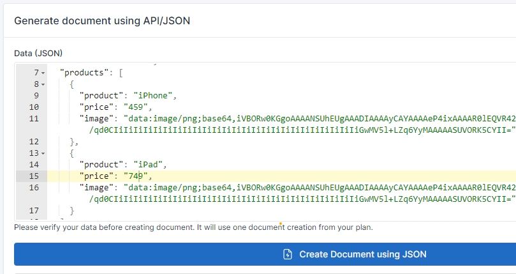Click the "749" price value on line 15
This screenshot has height=274, width=516.
pos(134,176)
